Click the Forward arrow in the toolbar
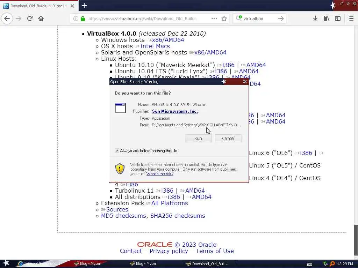 click(19, 18)
